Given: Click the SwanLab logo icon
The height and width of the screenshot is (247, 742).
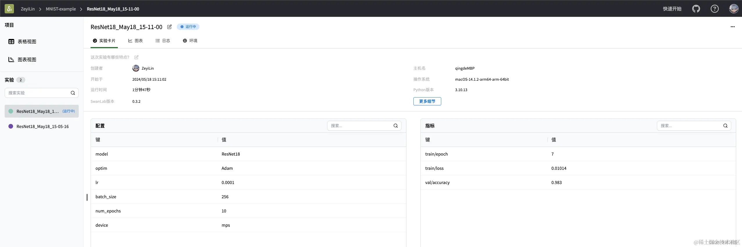Looking at the screenshot, I should pyautogui.click(x=9, y=9).
